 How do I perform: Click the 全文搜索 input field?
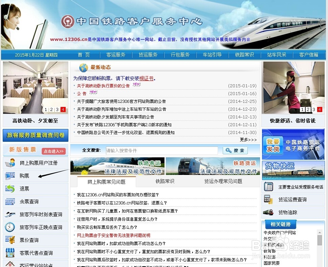tap(162, 151)
